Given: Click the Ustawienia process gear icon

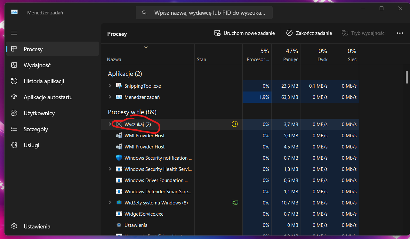Looking at the screenshot, I should [x=119, y=225].
